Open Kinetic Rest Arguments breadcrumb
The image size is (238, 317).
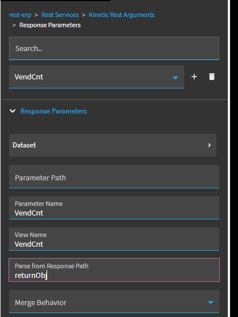pos(122,15)
